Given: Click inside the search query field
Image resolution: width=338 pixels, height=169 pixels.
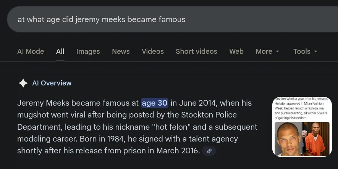Looking at the screenshot, I should point(153,19).
